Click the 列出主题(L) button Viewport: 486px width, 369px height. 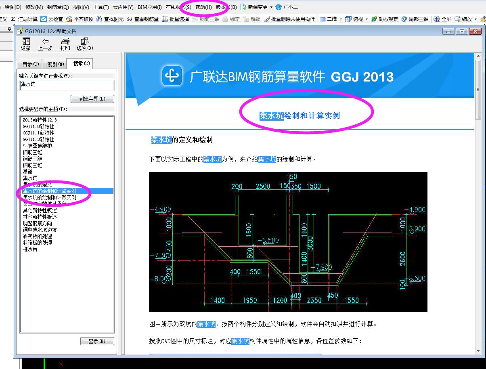point(92,99)
